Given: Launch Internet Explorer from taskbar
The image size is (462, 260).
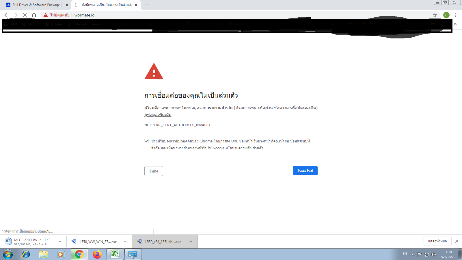Looking at the screenshot, I should coord(26,255).
